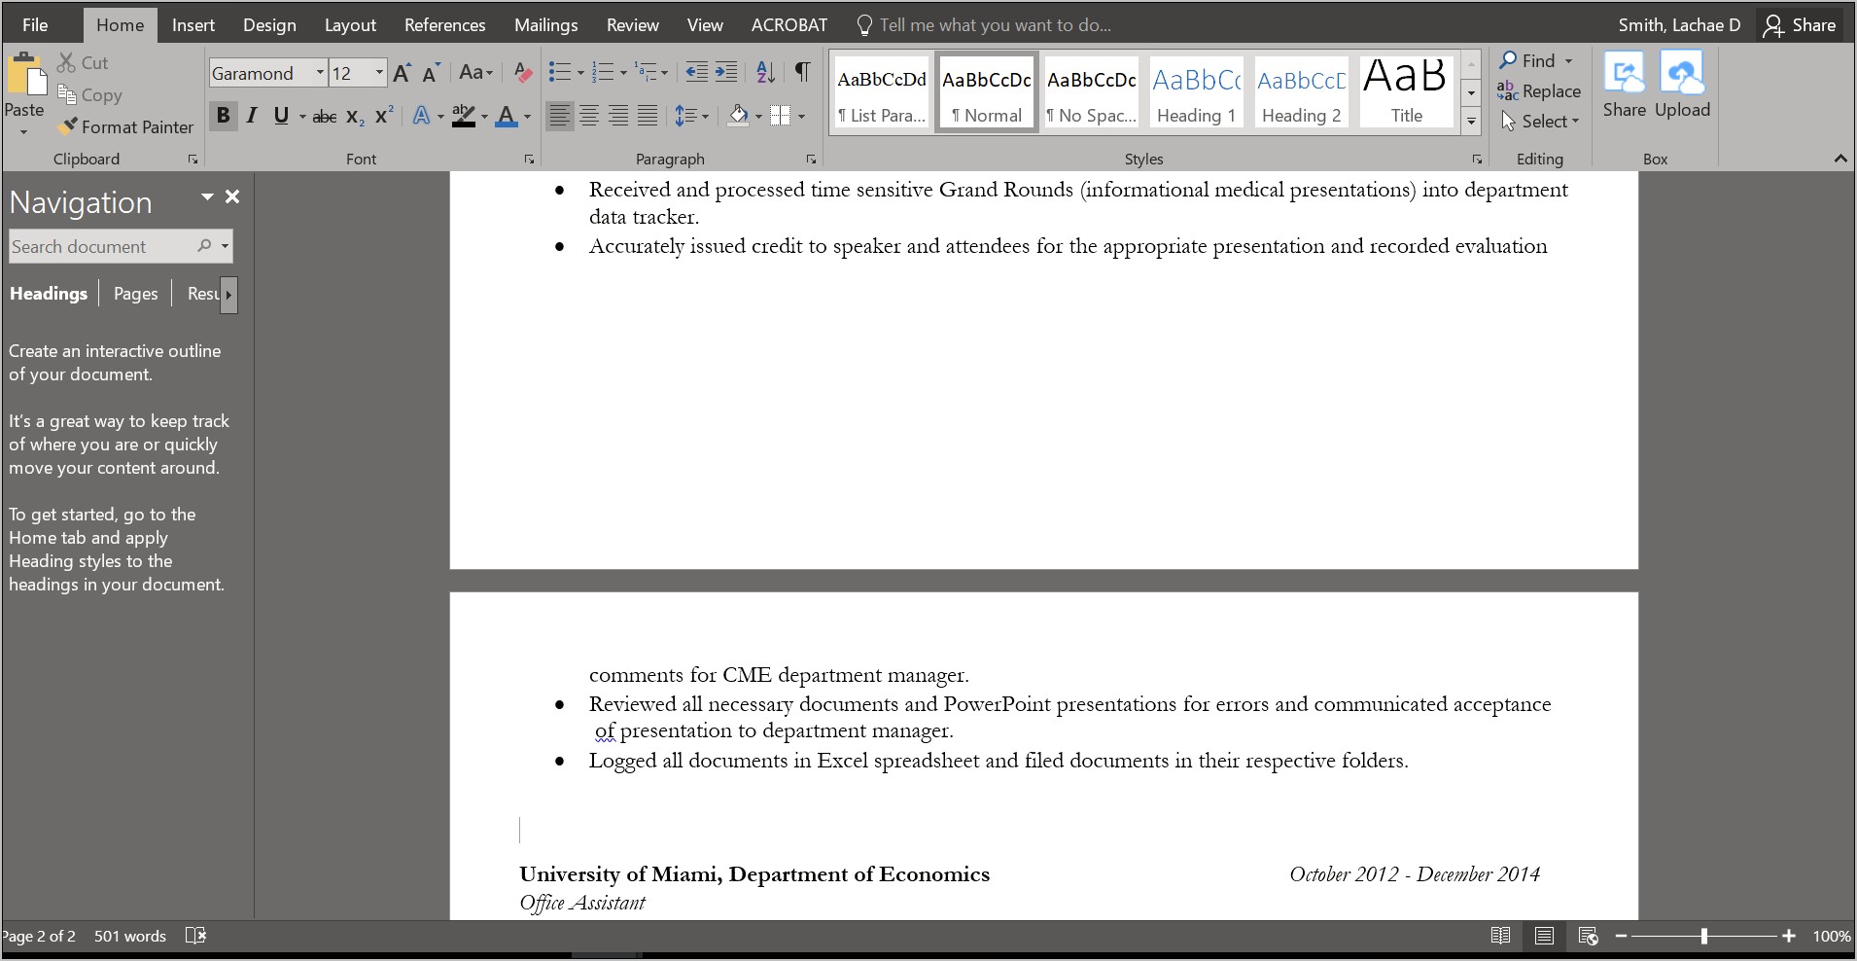Open the Garamond font name dropdown
Image resolution: width=1857 pixels, height=961 pixels.
319,73
